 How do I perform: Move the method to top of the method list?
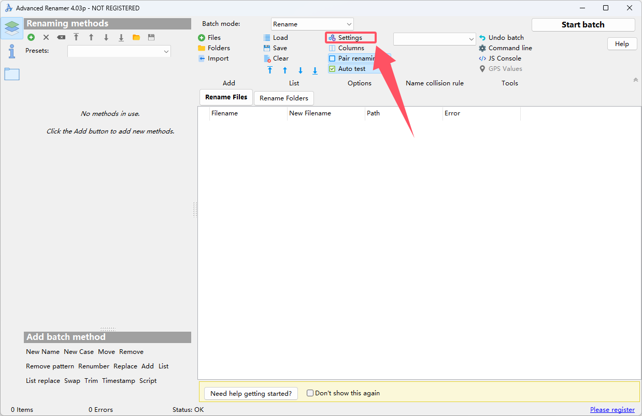coord(76,37)
